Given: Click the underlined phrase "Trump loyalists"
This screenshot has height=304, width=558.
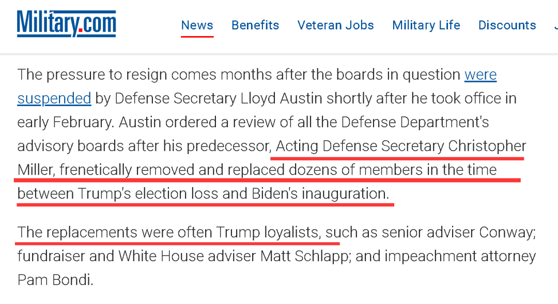Looking at the screenshot, I should pos(268,232).
